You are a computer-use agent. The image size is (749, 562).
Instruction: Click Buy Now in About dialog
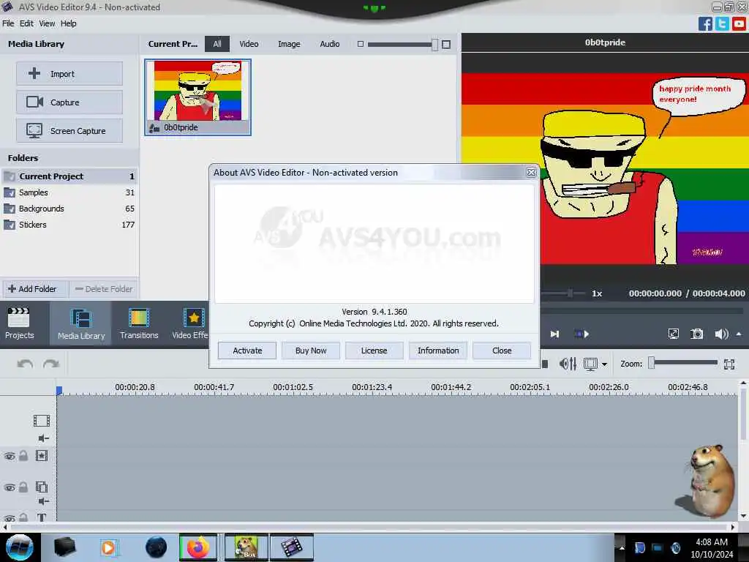[x=311, y=351]
